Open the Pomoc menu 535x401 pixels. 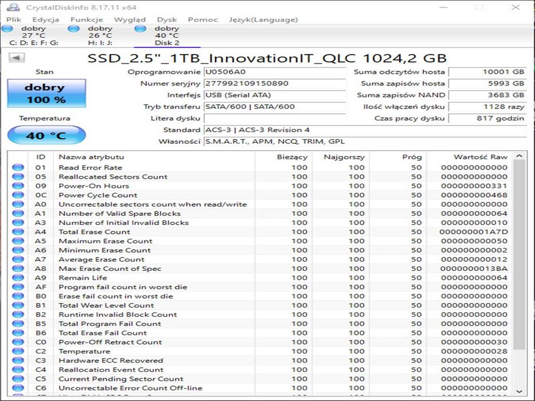pos(202,19)
